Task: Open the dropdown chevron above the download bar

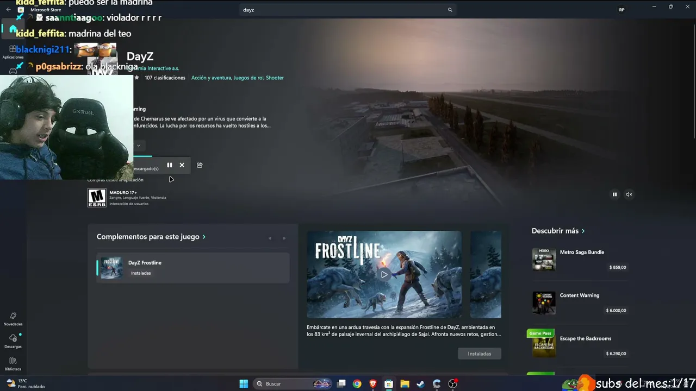Action: tap(139, 146)
